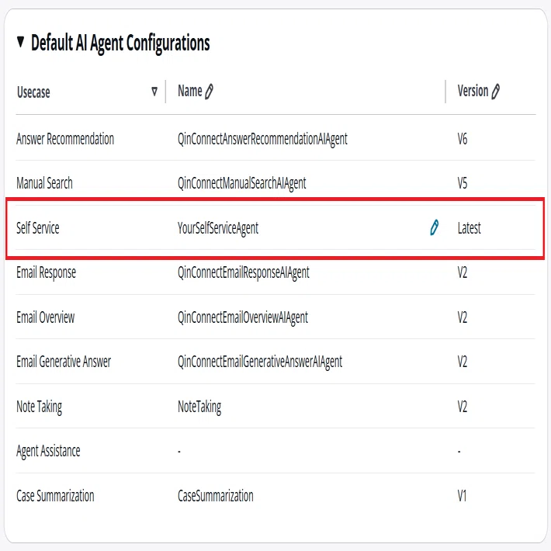551x551 pixels.
Task: Sort by the Usecase column header
Action: [33, 92]
